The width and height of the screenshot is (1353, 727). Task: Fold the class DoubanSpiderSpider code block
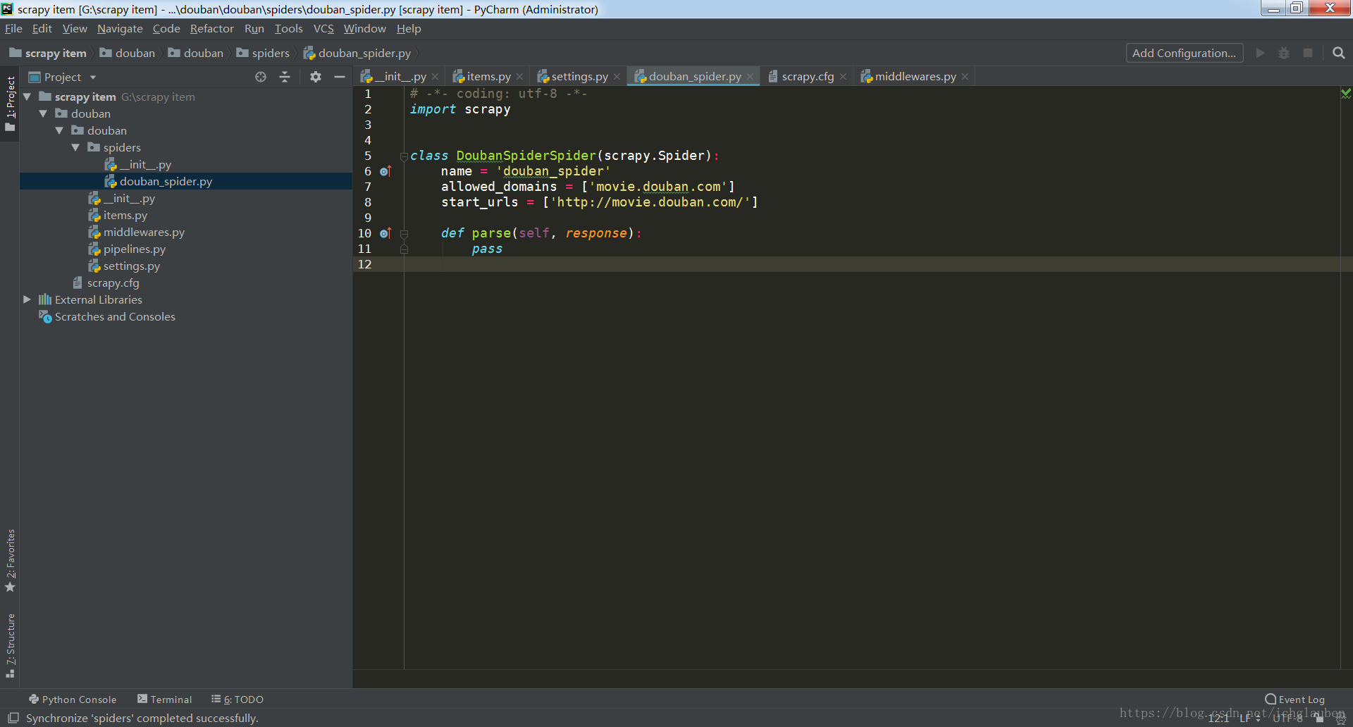coord(404,156)
